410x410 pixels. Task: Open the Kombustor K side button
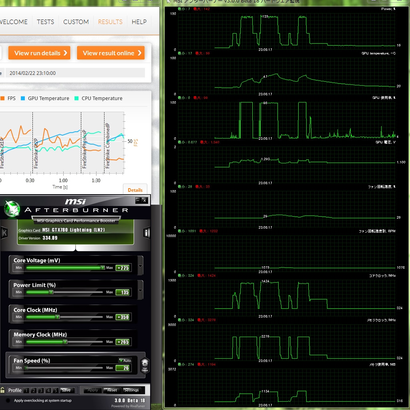[4, 233]
